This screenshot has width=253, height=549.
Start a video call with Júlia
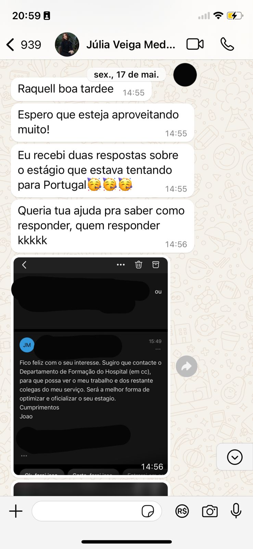click(195, 44)
